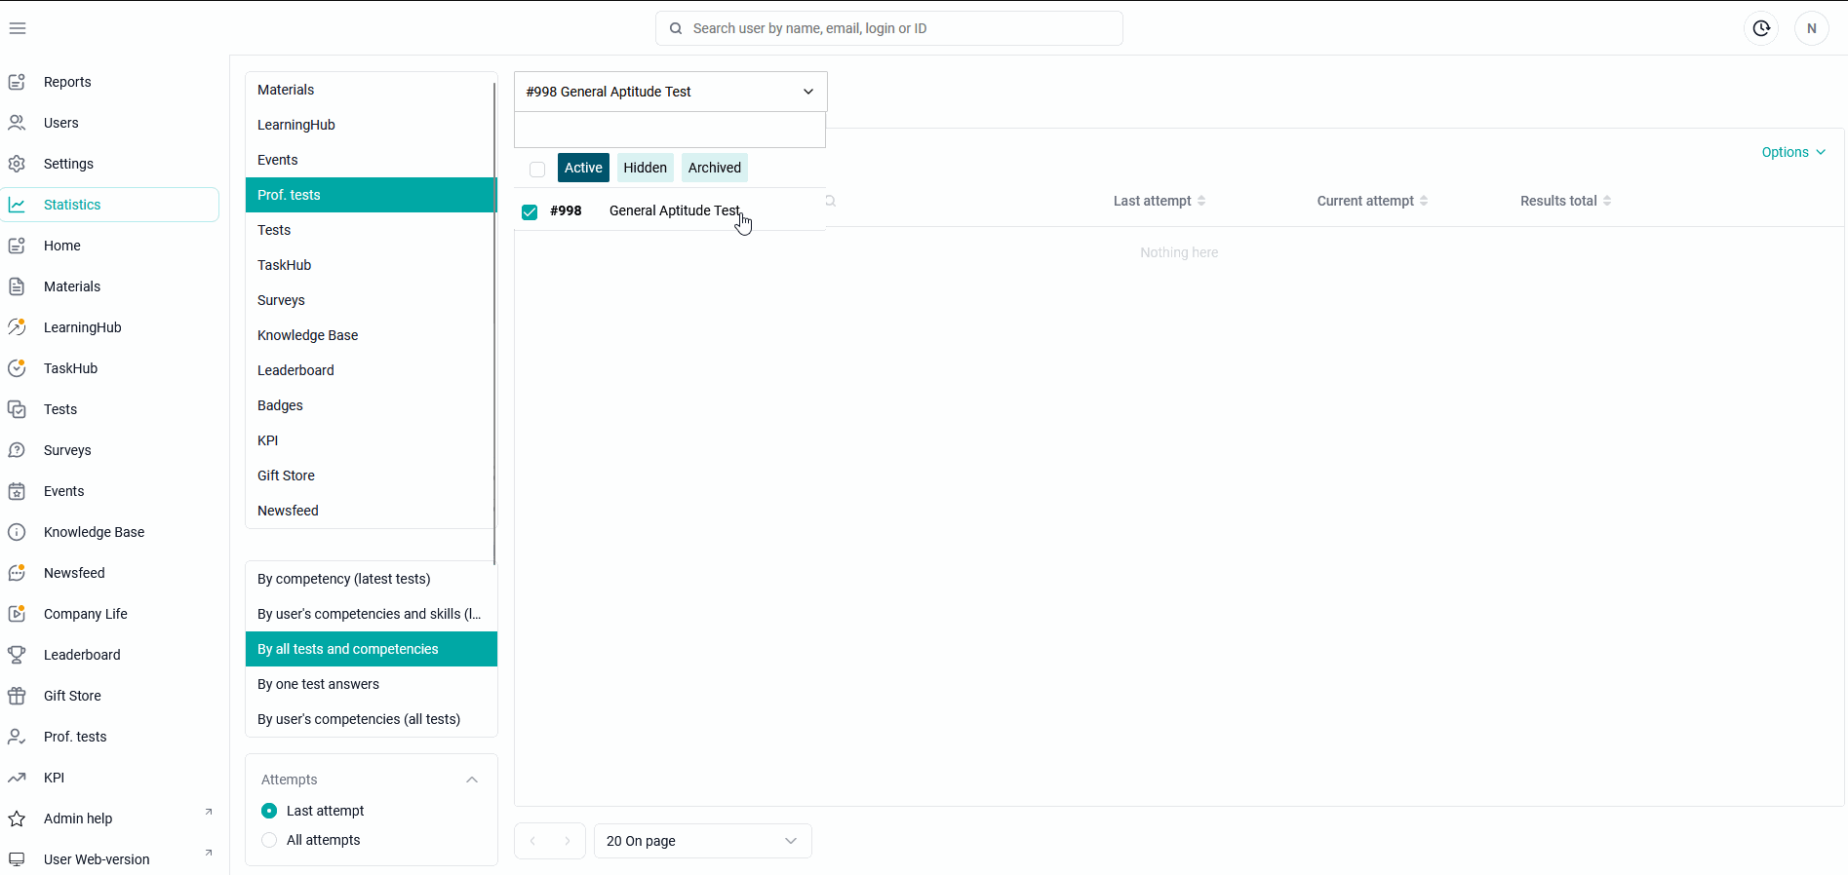The width and height of the screenshot is (1848, 875).
Task: Click the Materials document icon
Action: (x=17, y=286)
